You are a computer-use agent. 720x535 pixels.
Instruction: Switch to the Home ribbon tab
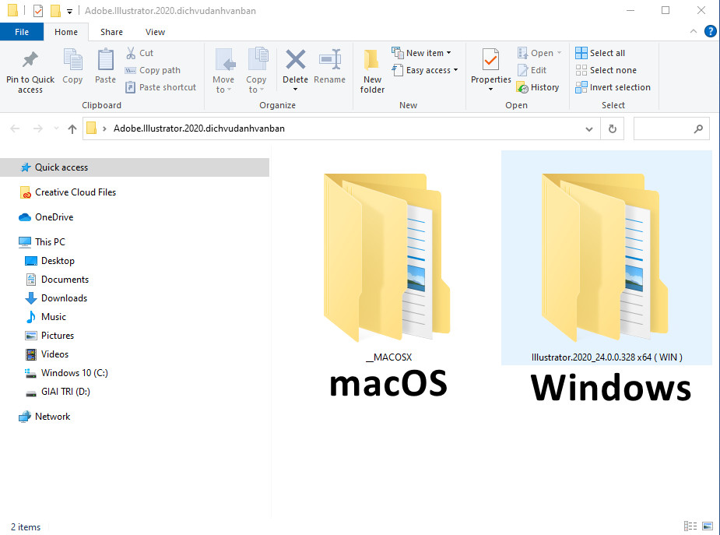click(x=66, y=32)
